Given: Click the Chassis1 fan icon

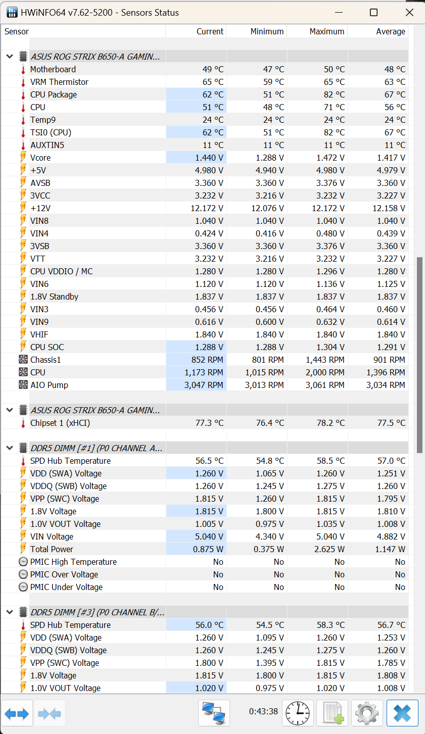Looking at the screenshot, I should pyautogui.click(x=23, y=360).
